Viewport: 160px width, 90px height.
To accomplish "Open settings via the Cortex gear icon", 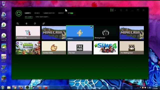I will (x=127, y=10).
